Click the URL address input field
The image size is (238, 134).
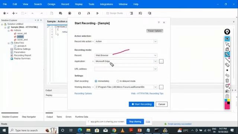(x=124, y=69)
